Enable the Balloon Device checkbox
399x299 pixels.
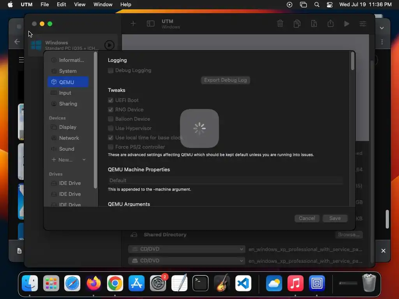coord(110,119)
